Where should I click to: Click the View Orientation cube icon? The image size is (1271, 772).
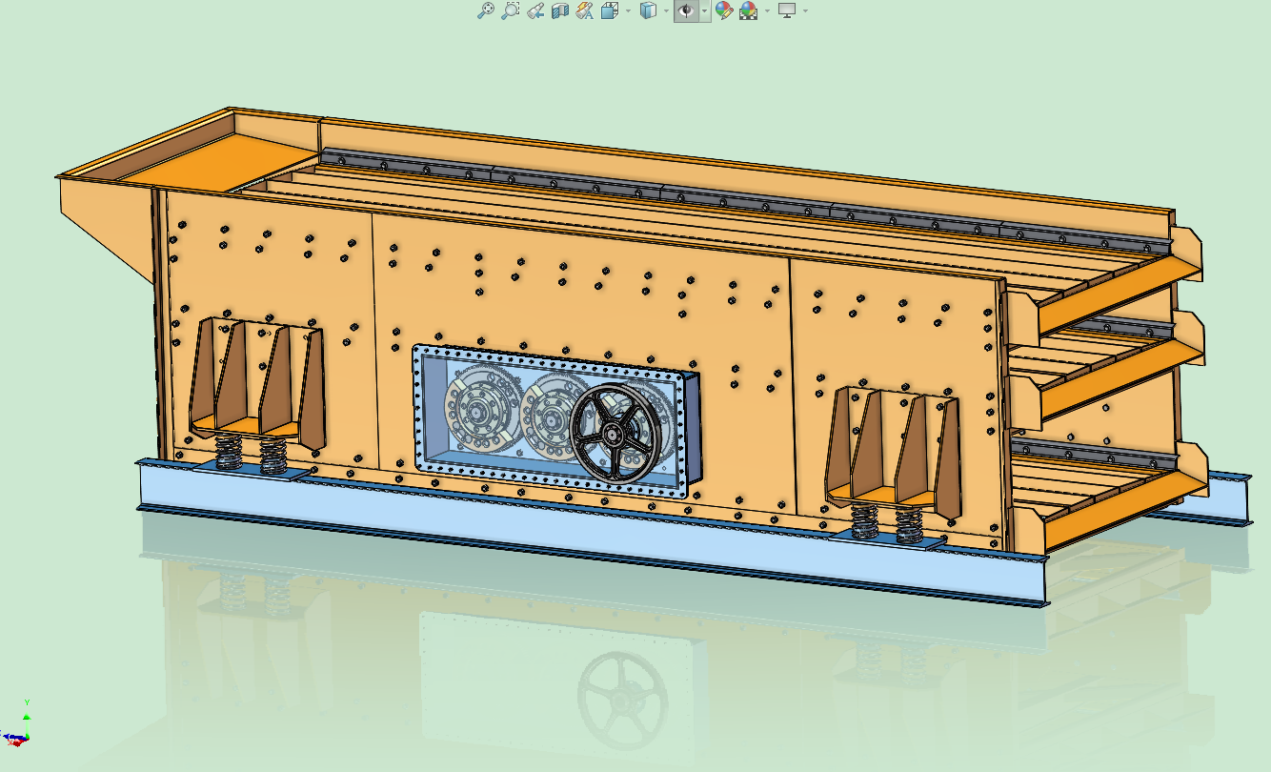610,10
